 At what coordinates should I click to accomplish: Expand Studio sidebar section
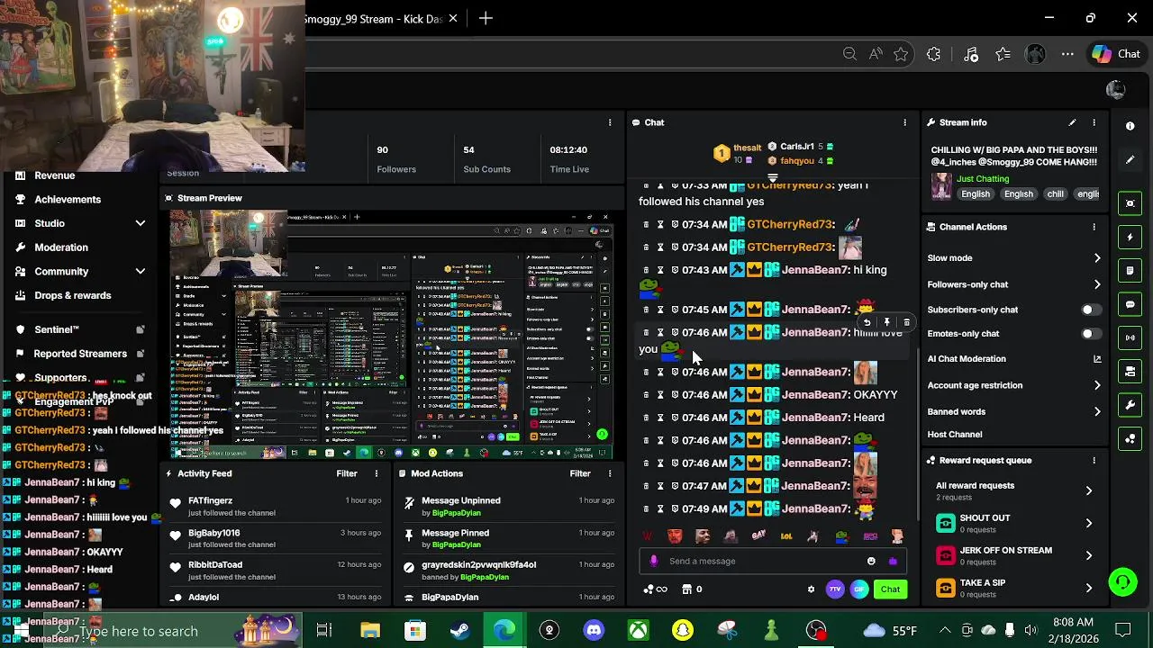click(141, 223)
